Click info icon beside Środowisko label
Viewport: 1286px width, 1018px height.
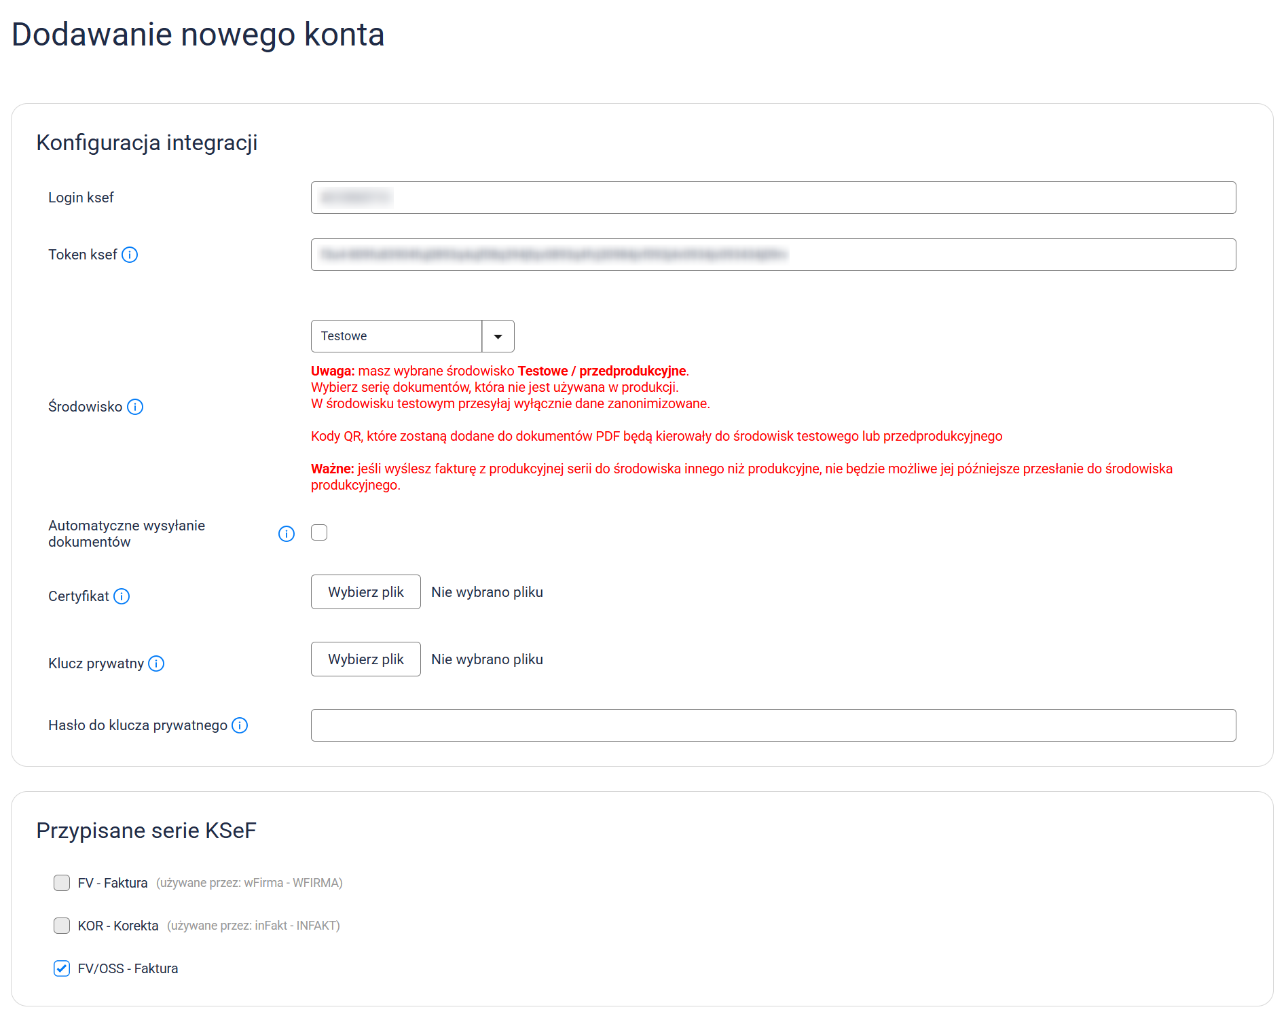click(135, 407)
